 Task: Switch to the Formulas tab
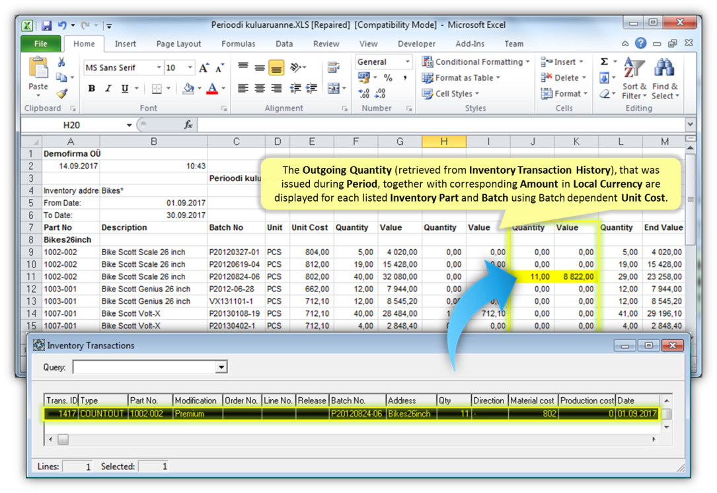(x=239, y=44)
